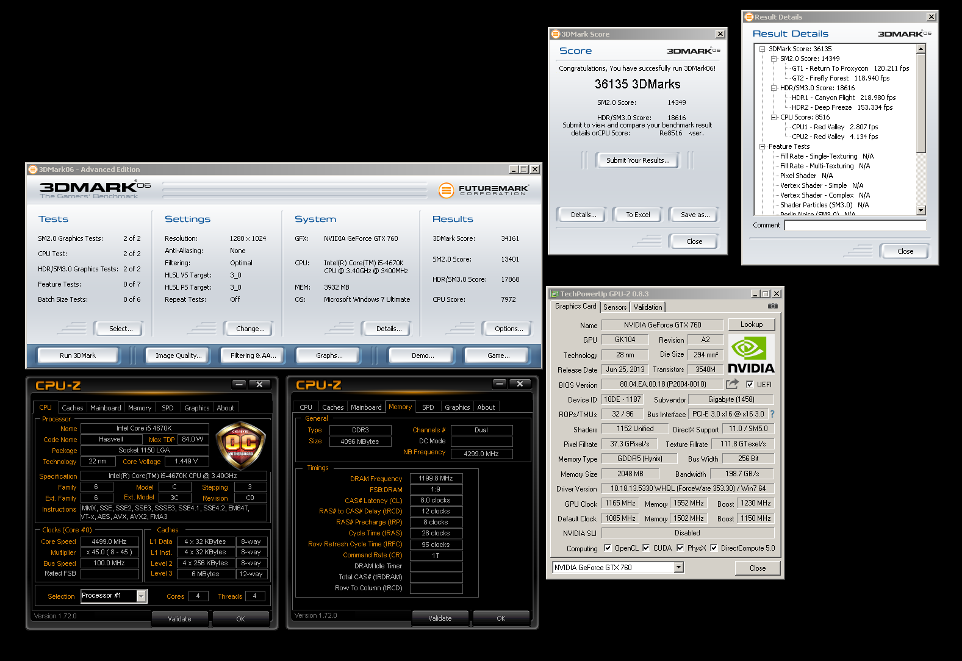Switch to Sensors tab in GPU-Z
The height and width of the screenshot is (661, 962).
point(615,307)
